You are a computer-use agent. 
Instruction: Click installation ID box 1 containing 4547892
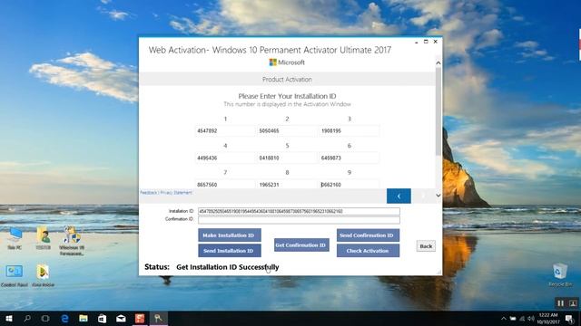(224, 130)
